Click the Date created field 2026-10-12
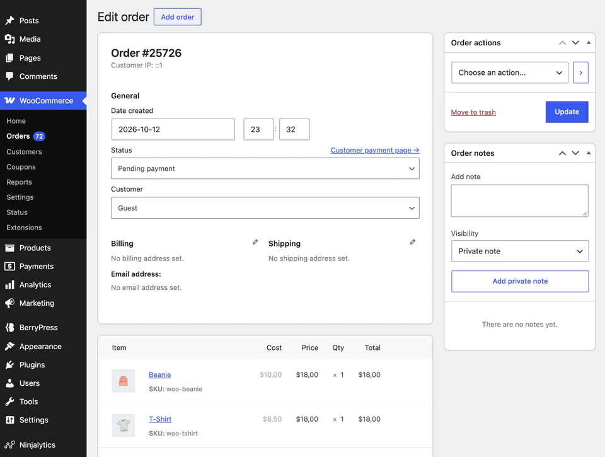Viewport: 605px width, 457px height. (x=173, y=129)
